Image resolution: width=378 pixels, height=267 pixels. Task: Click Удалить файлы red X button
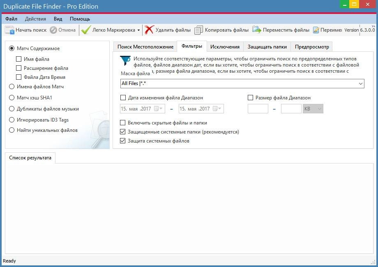click(x=168, y=30)
